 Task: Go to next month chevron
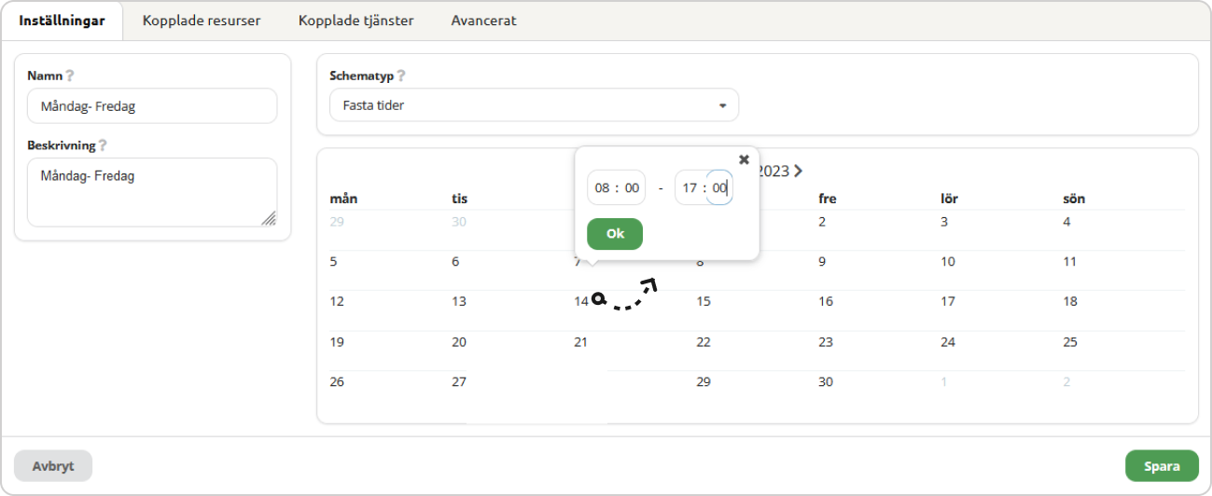[799, 171]
